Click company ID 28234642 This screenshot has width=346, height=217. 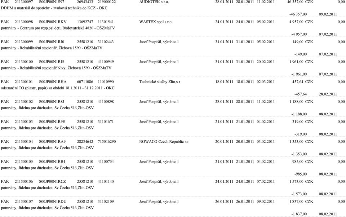point(85,142)
